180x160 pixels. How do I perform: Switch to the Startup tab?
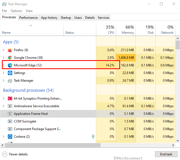[x=66, y=18]
